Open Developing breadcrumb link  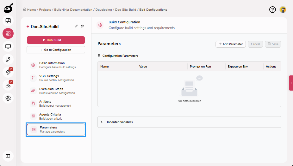pyautogui.click(x=104, y=10)
